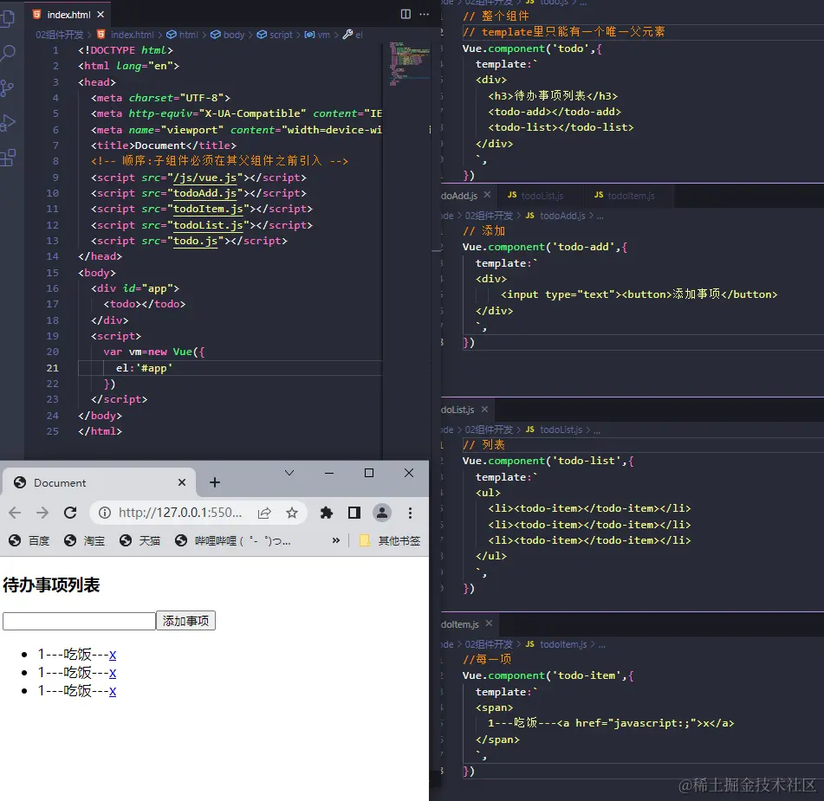The width and height of the screenshot is (824, 801).
Task: Open the Run and Debug view
Action: point(7,122)
